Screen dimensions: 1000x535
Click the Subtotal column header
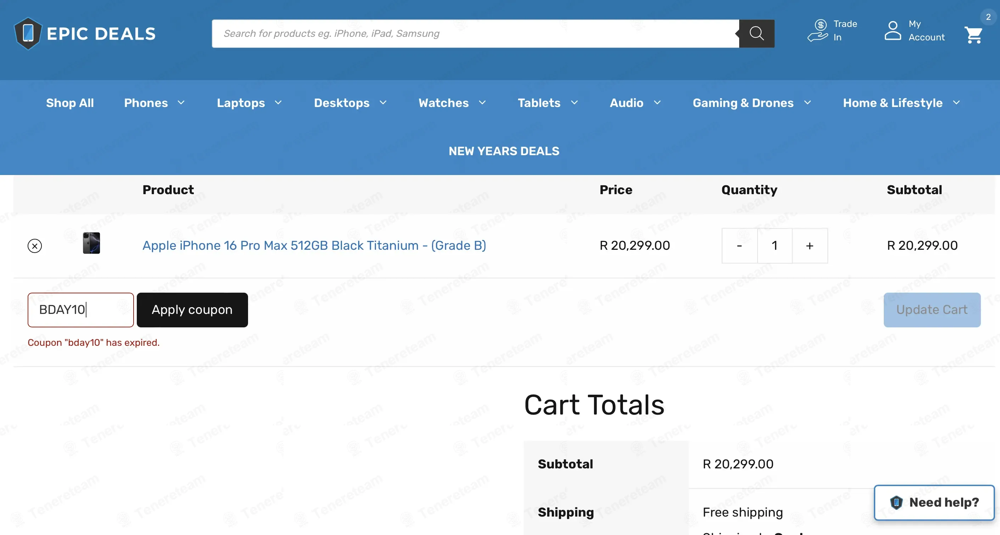[914, 190]
